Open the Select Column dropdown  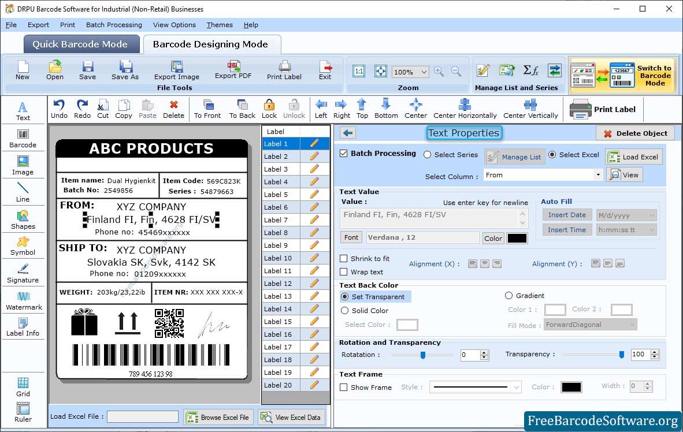[598, 175]
